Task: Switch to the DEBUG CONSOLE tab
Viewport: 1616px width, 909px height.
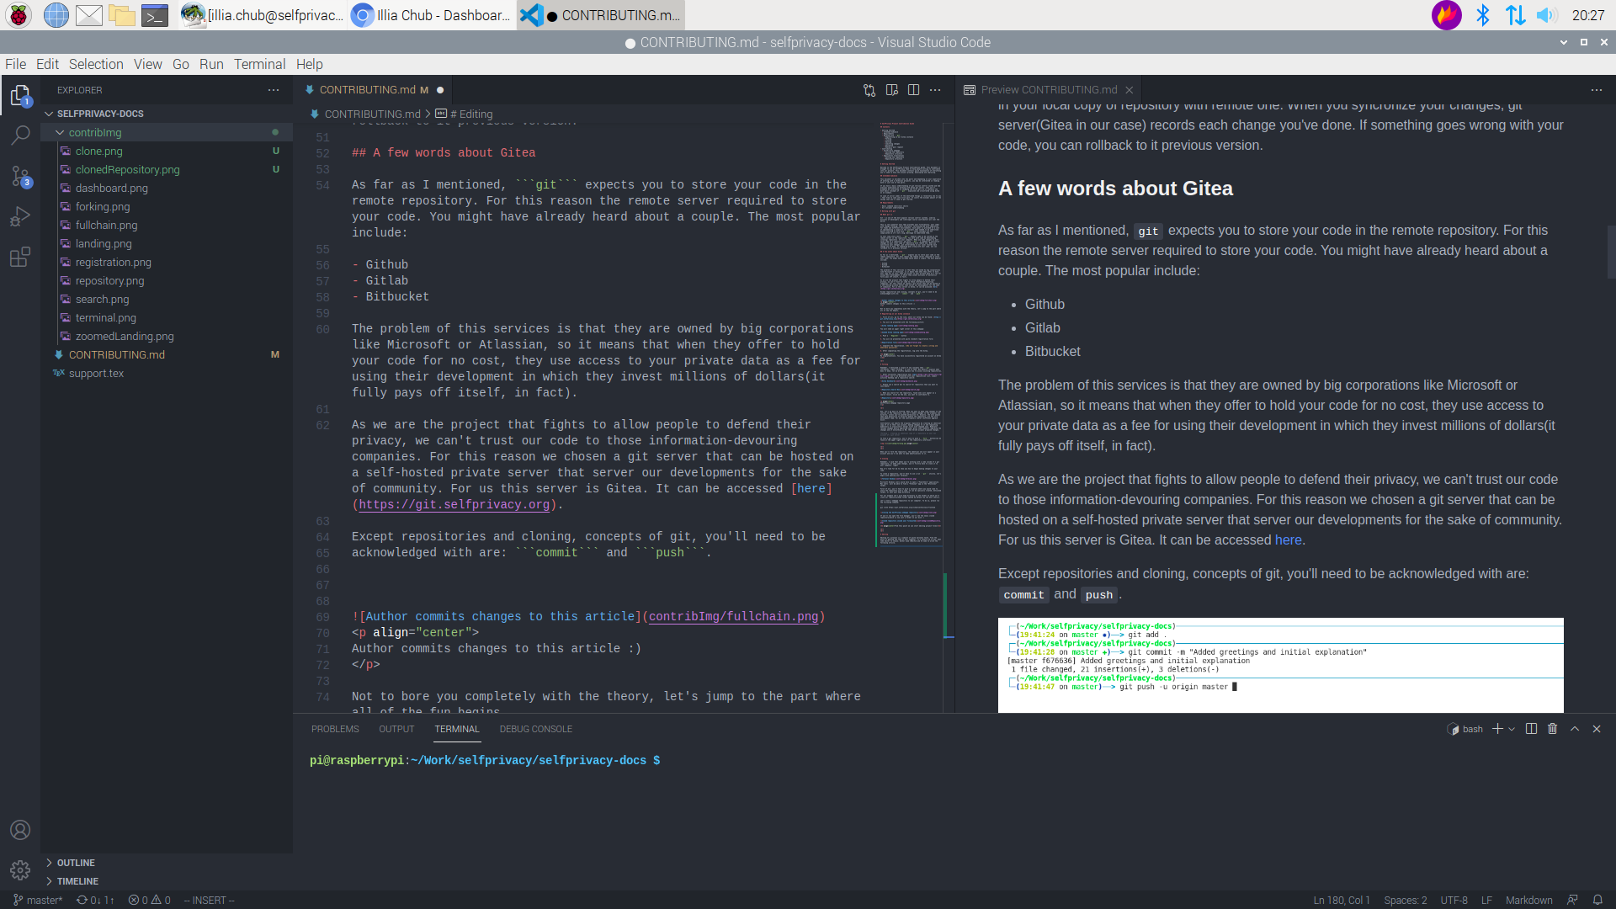Action: (535, 729)
